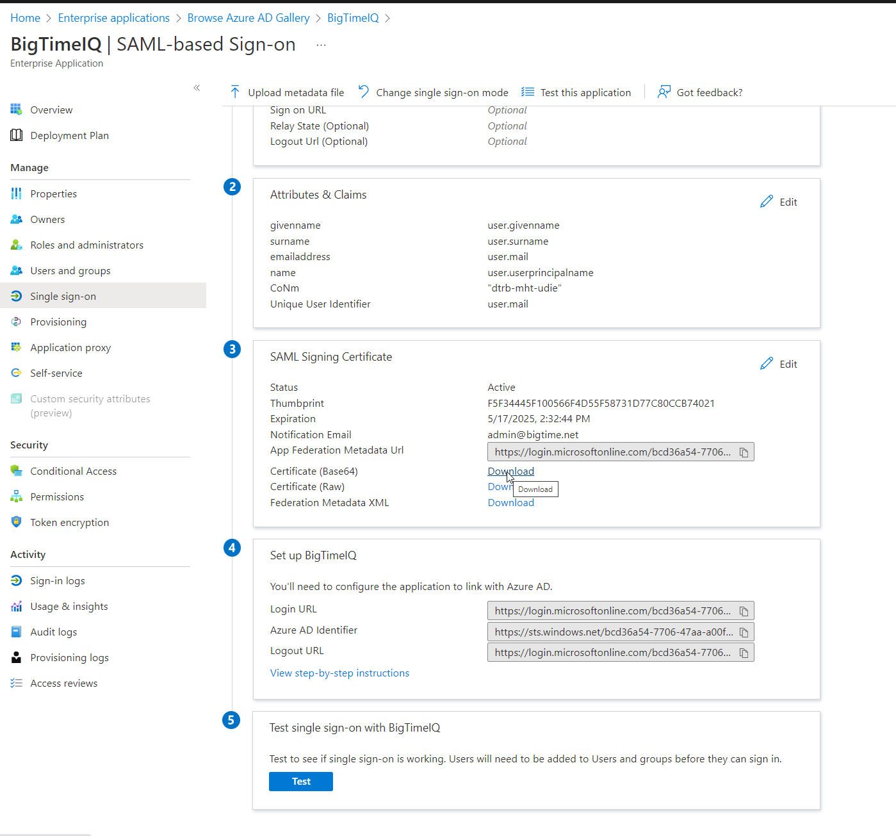Click the Permissions hierarchy icon
The width and height of the screenshot is (896, 836).
[16, 496]
